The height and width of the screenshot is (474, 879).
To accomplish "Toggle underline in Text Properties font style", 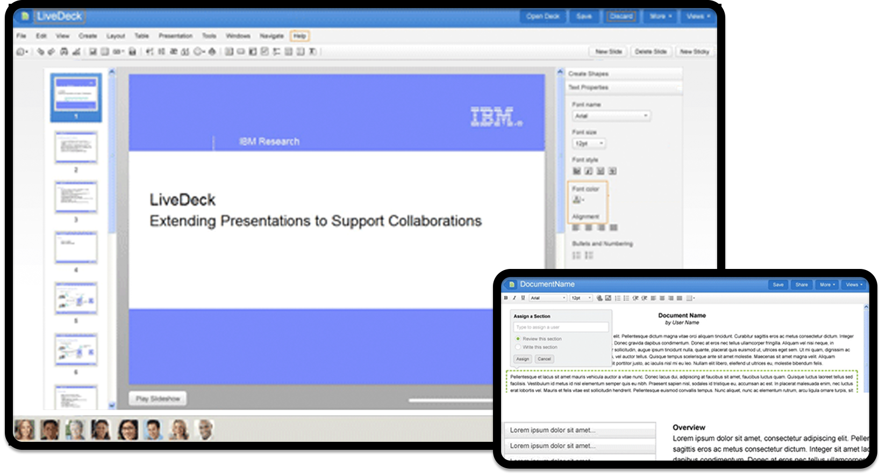I will click(x=601, y=171).
